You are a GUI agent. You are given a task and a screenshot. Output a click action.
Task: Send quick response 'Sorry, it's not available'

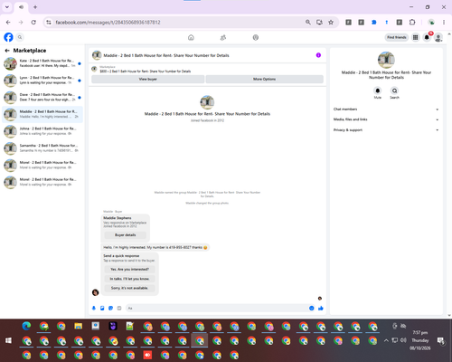[129, 288]
